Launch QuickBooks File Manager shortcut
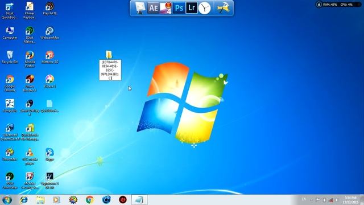This screenshot has width=364, height=205. tap(30, 132)
